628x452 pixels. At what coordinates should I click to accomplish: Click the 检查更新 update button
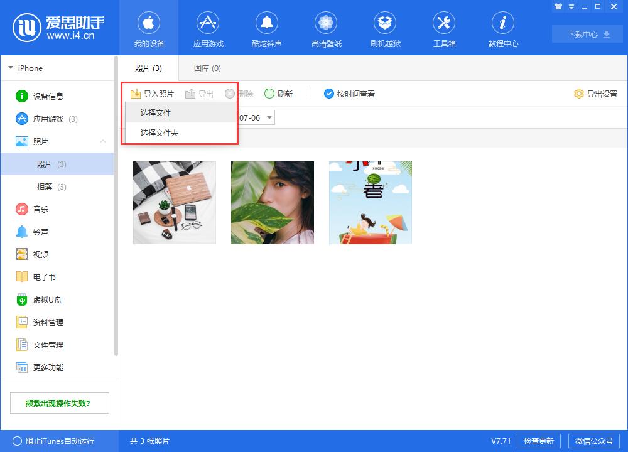[x=538, y=441]
